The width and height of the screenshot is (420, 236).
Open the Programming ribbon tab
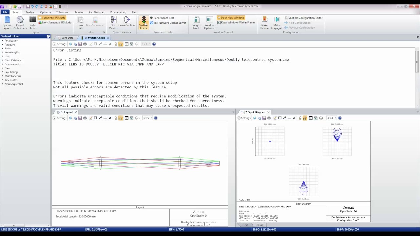[118, 12]
